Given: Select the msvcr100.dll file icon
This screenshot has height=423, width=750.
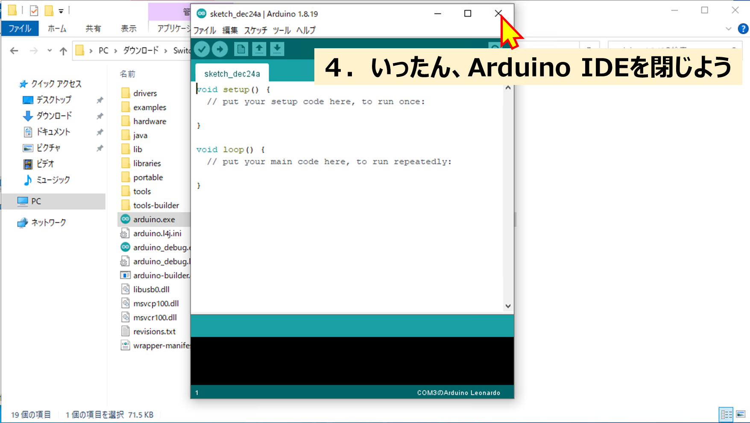Looking at the screenshot, I should [x=125, y=318].
